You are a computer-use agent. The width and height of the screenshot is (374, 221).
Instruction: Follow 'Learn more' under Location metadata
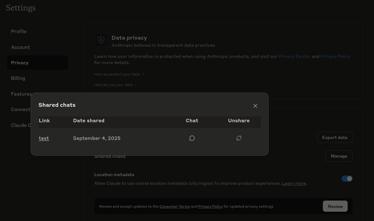(294, 183)
